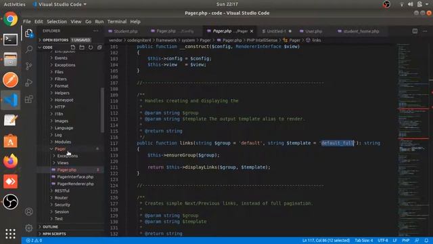
Task: Expand the Views folder inside Pager
Action: pos(63,163)
